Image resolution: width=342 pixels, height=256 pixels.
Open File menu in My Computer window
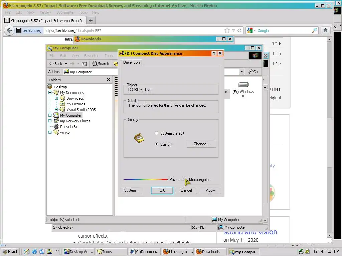(52, 56)
